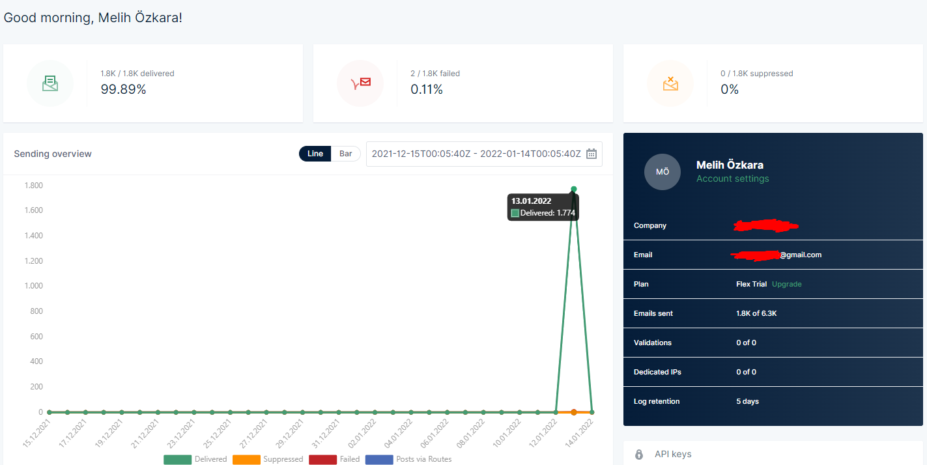Click the Log retention row label
This screenshot has width=927, height=465.
click(657, 401)
